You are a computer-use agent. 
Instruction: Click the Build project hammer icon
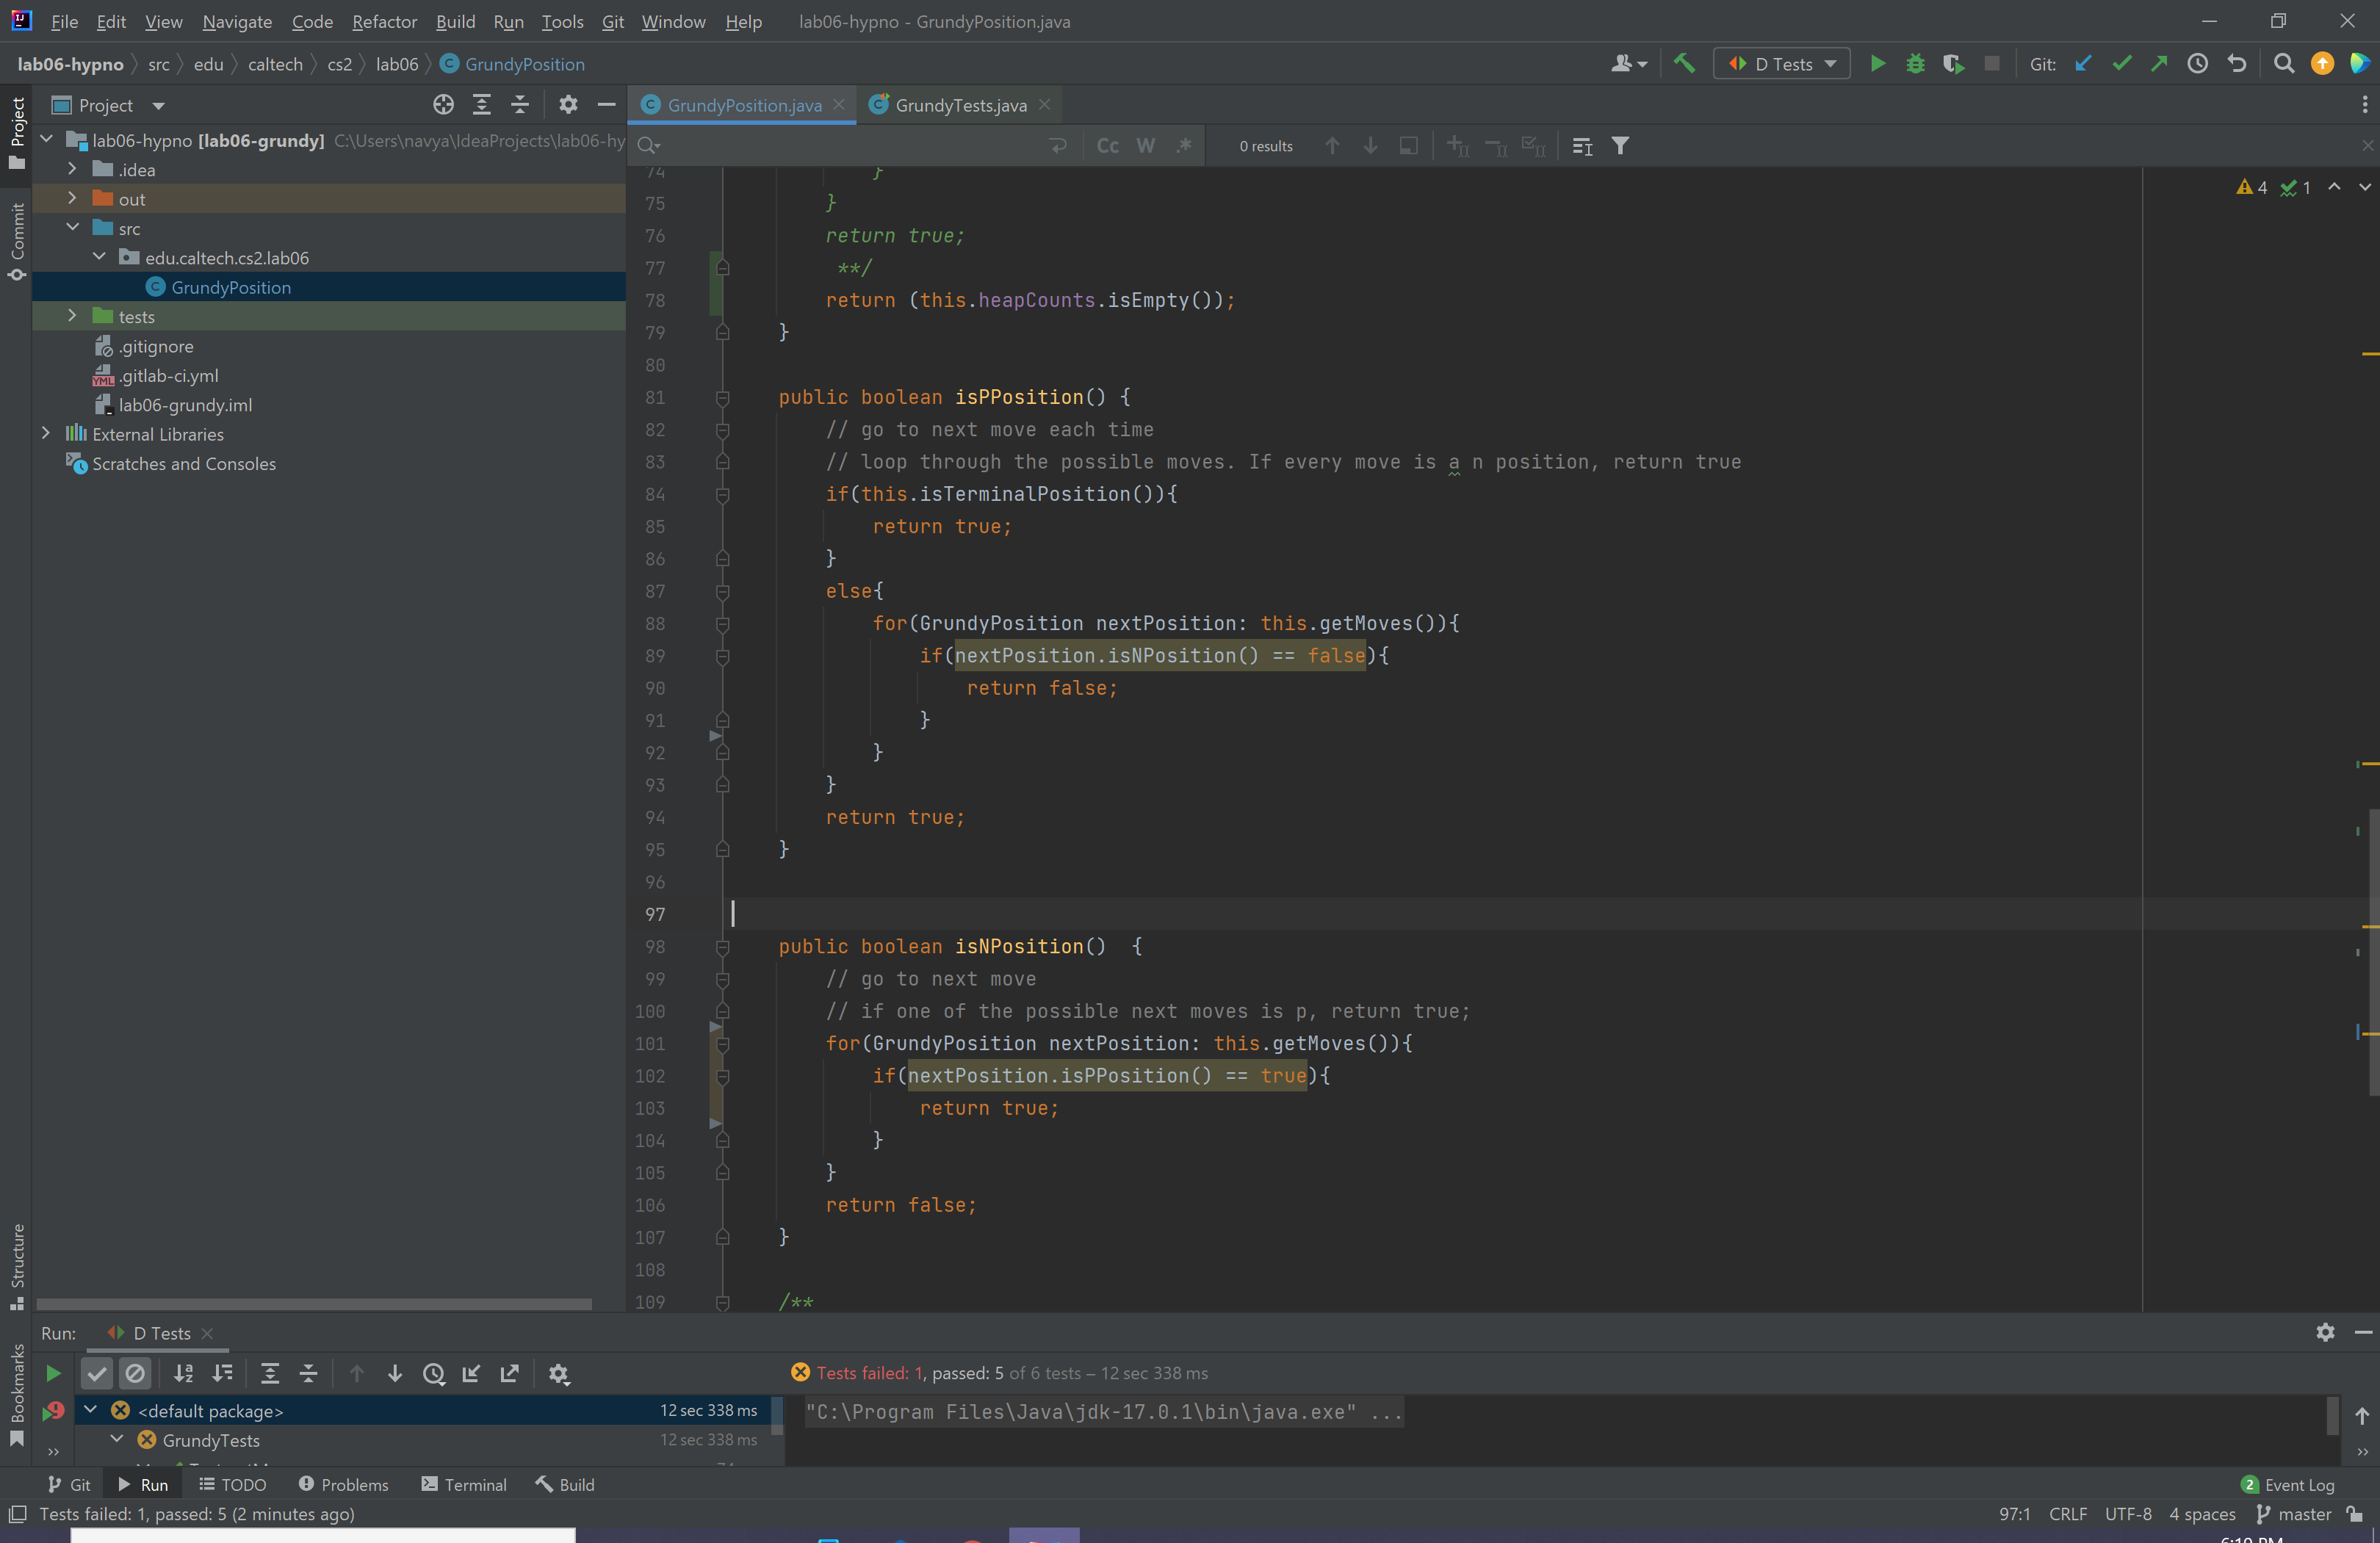pos(1684,64)
